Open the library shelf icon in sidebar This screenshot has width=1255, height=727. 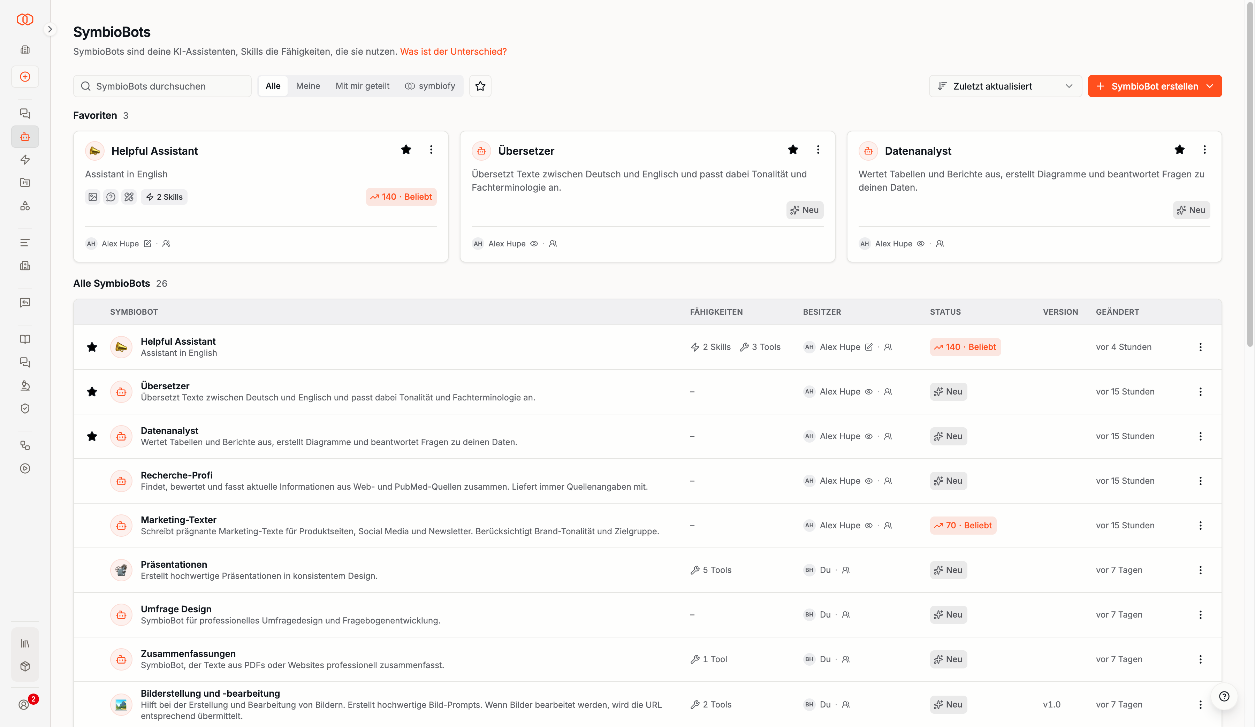[x=25, y=643]
